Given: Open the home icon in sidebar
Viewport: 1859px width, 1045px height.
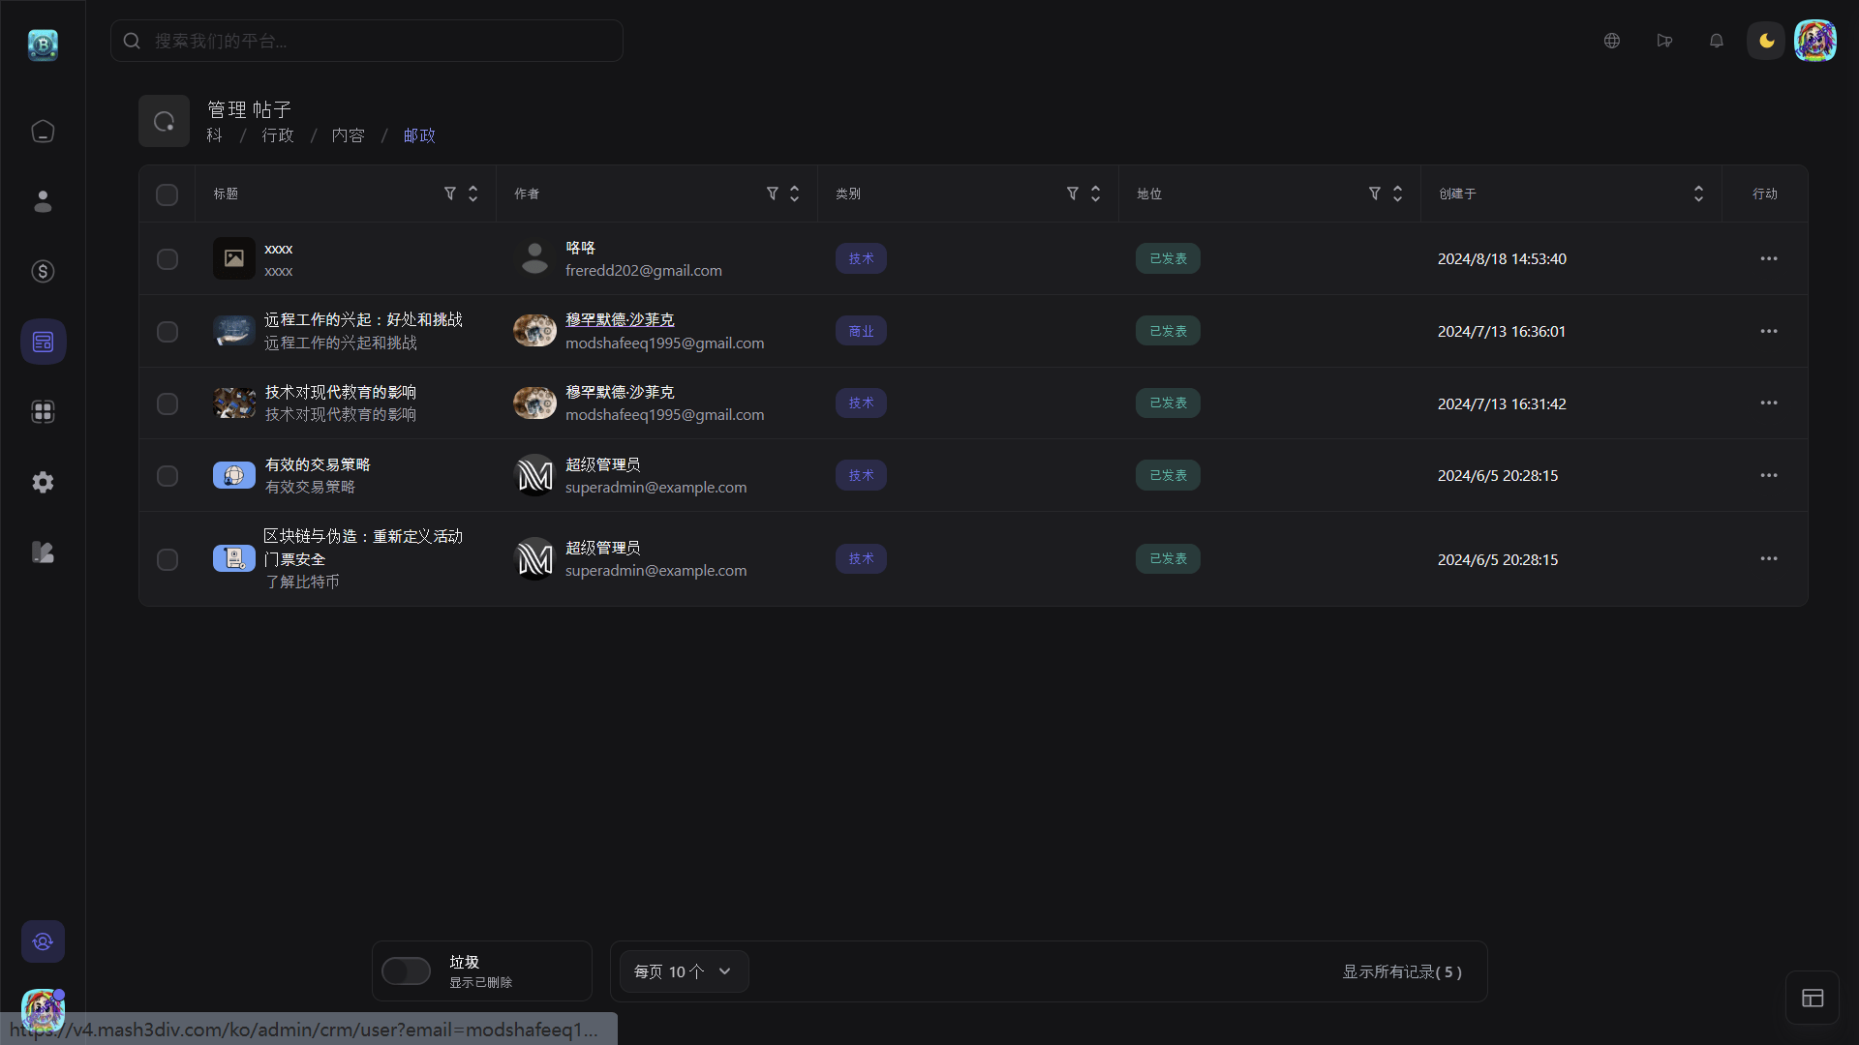Looking at the screenshot, I should click(43, 132).
